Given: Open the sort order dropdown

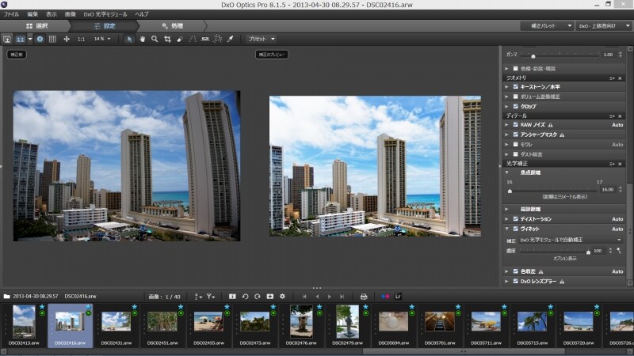Looking at the screenshot, I should (x=197, y=297).
